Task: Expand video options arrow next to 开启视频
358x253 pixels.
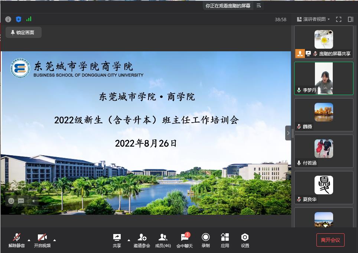Action: point(55,240)
